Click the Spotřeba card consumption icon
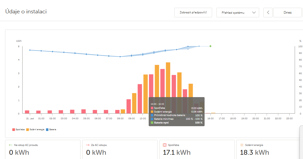 165,145
